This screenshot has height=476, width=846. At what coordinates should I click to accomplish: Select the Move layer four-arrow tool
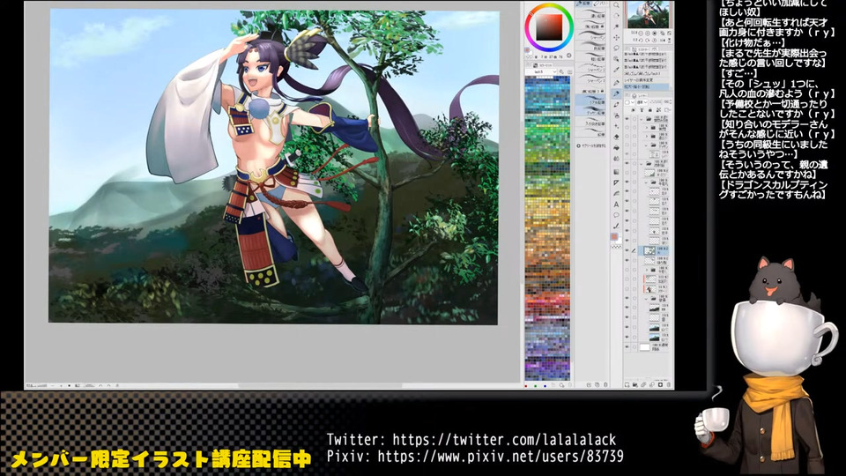[616, 38]
